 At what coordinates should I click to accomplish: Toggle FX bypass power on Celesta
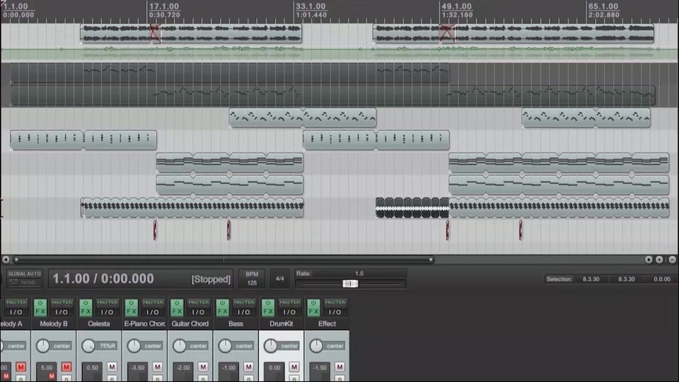pos(86,303)
